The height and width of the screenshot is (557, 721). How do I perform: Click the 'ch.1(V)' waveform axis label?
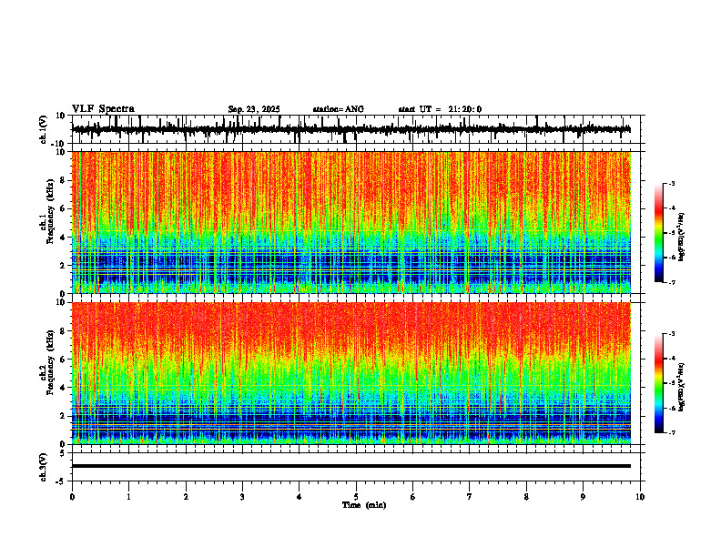tap(44, 129)
